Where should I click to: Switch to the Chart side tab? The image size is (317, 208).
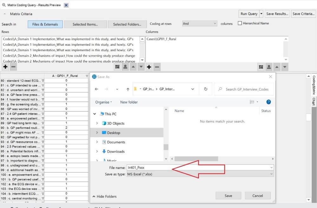[314, 101]
